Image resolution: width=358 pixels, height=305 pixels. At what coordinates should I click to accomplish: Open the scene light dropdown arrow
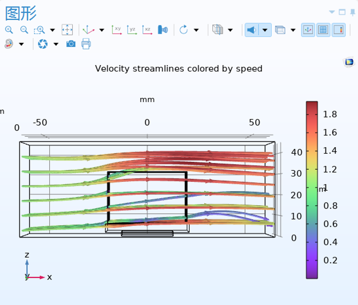[265, 30]
